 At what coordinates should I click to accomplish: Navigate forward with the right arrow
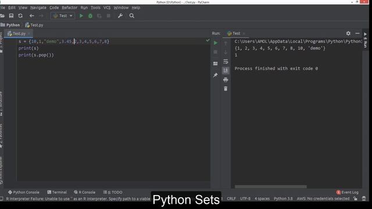point(41,16)
